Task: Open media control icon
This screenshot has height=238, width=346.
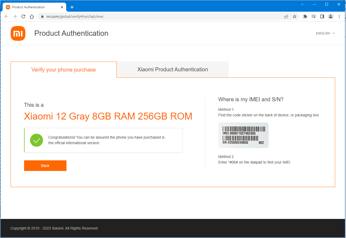Action: [x=314, y=16]
